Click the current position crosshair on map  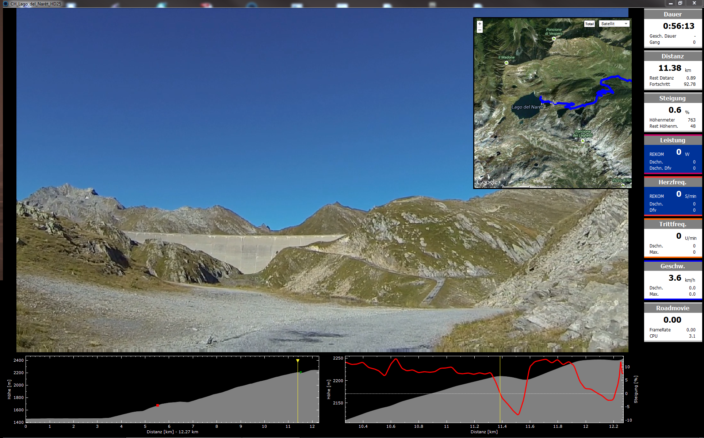coord(553,103)
